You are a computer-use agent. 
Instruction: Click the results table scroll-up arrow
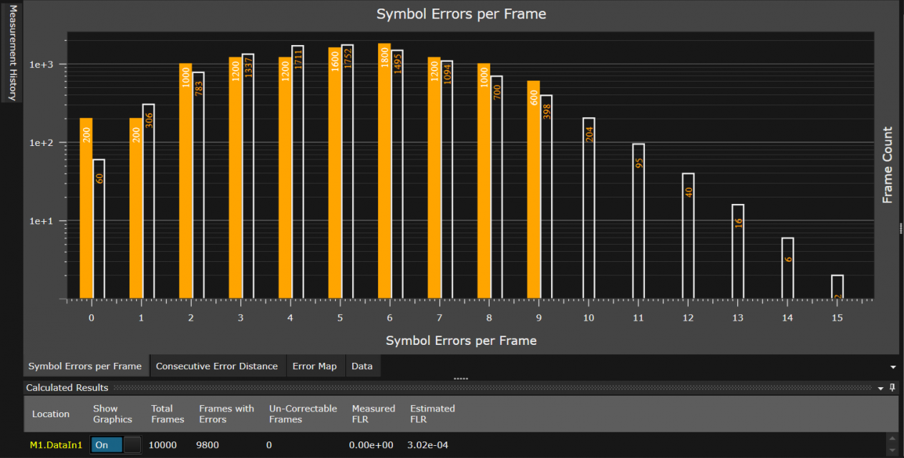click(x=892, y=438)
